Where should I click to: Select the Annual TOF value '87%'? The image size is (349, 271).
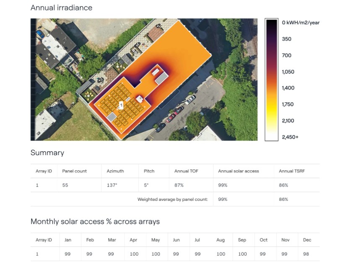(179, 185)
